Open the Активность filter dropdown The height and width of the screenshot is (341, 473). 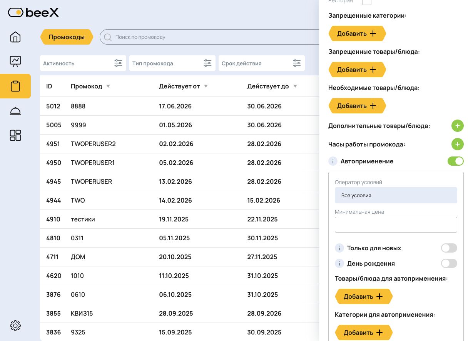coord(83,63)
